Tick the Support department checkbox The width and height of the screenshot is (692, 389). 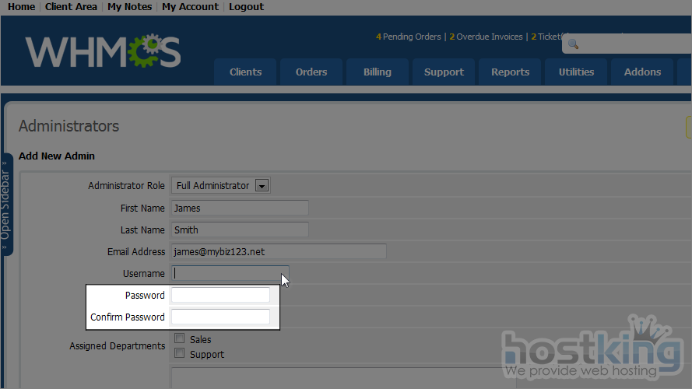point(180,353)
